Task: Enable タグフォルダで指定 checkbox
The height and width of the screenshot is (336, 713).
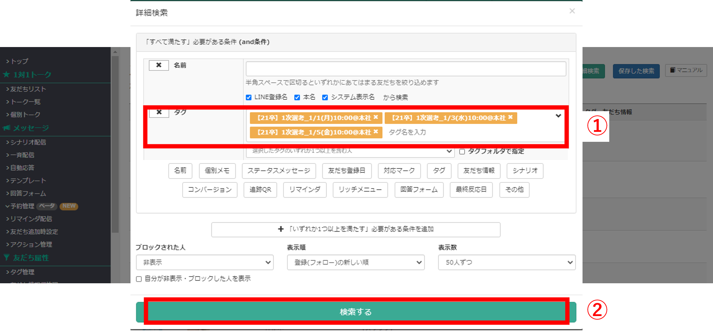Action: (x=462, y=151)
